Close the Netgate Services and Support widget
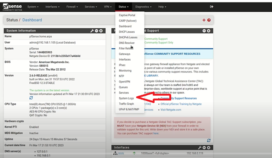The width and height of the screenshot is (272, 158). (x=208, y=31)
